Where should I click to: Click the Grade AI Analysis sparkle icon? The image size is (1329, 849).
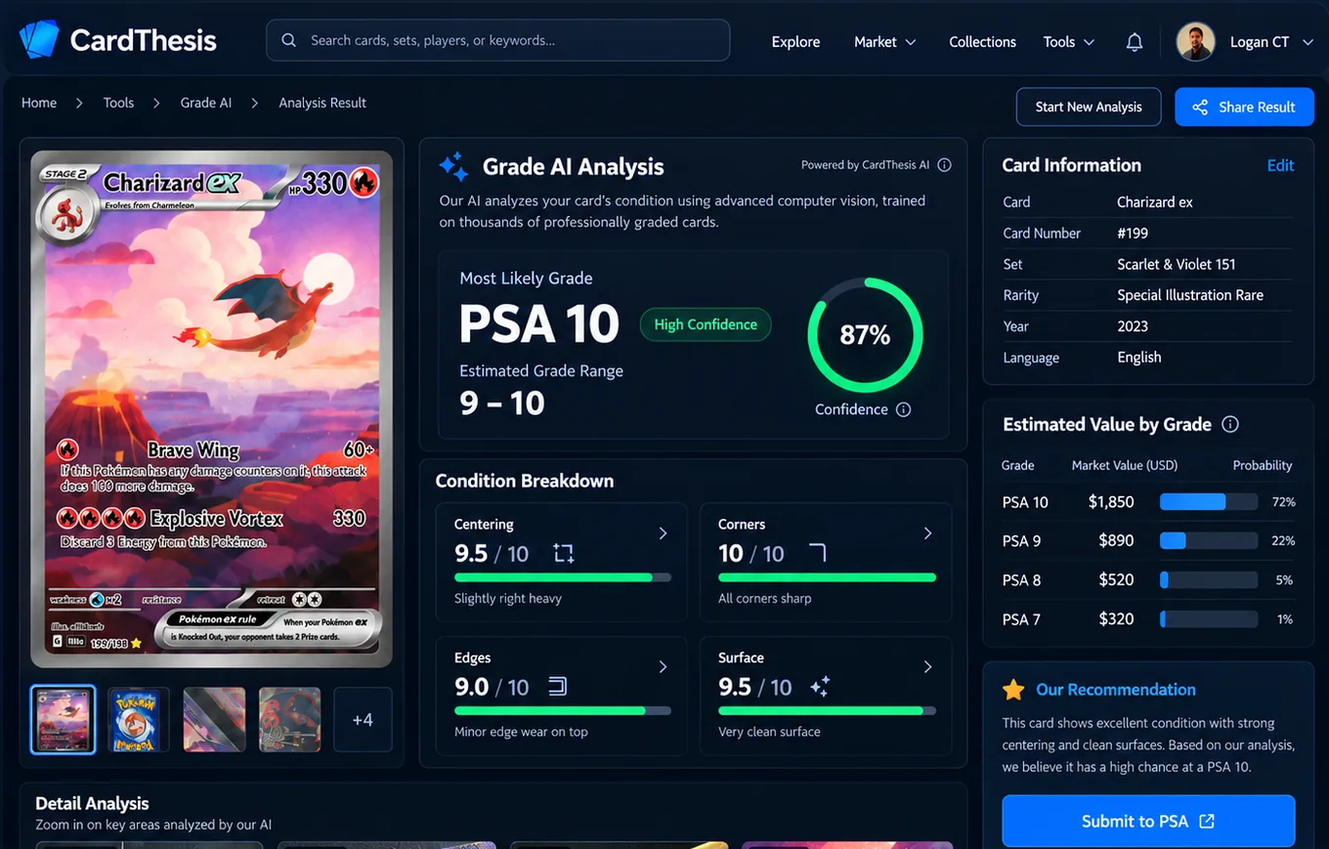pyautogui.click(x=453, y=167)
